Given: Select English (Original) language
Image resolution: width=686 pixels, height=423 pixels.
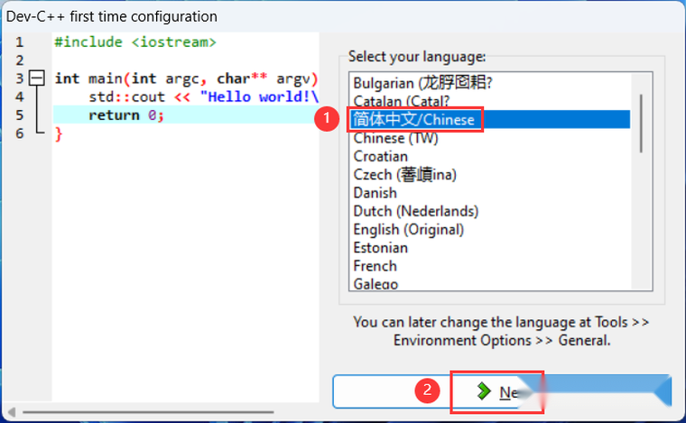Looking at the screenshot, I should 490,229.
